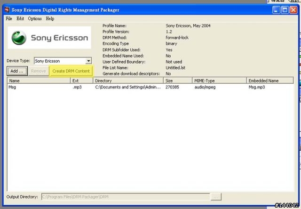301x209 pixels.
Task: Open the File menu
Action: point(9,19)
